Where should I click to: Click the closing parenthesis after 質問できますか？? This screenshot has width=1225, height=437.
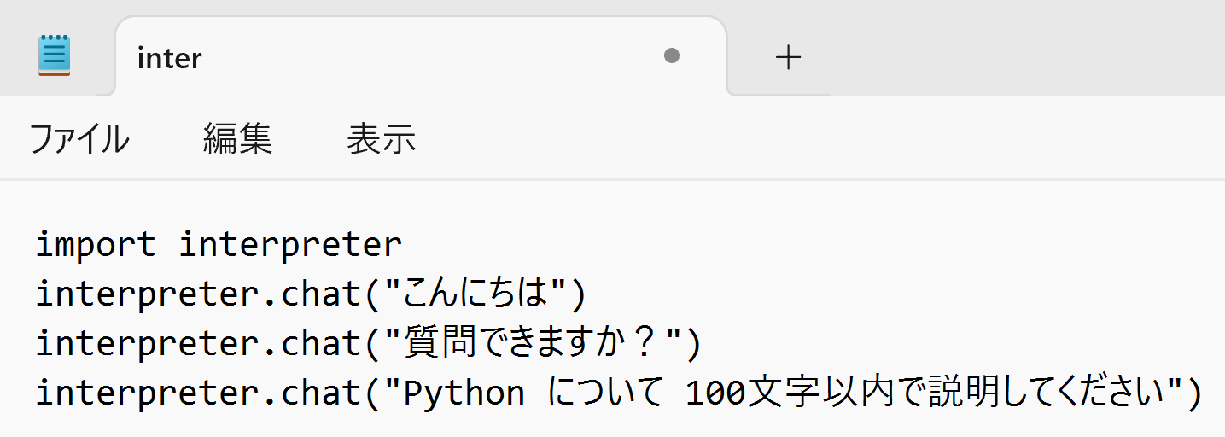(x=691, y=344)
